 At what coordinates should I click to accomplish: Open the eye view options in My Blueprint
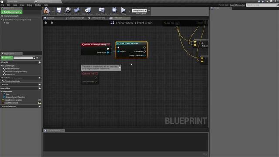(38, 58)
